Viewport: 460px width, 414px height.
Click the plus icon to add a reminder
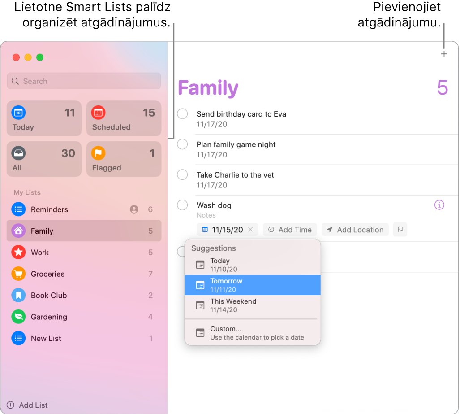(443, 54)
